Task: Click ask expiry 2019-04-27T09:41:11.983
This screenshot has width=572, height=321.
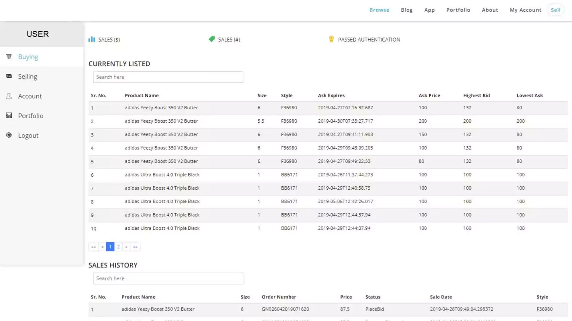Action: coord(345,134)
